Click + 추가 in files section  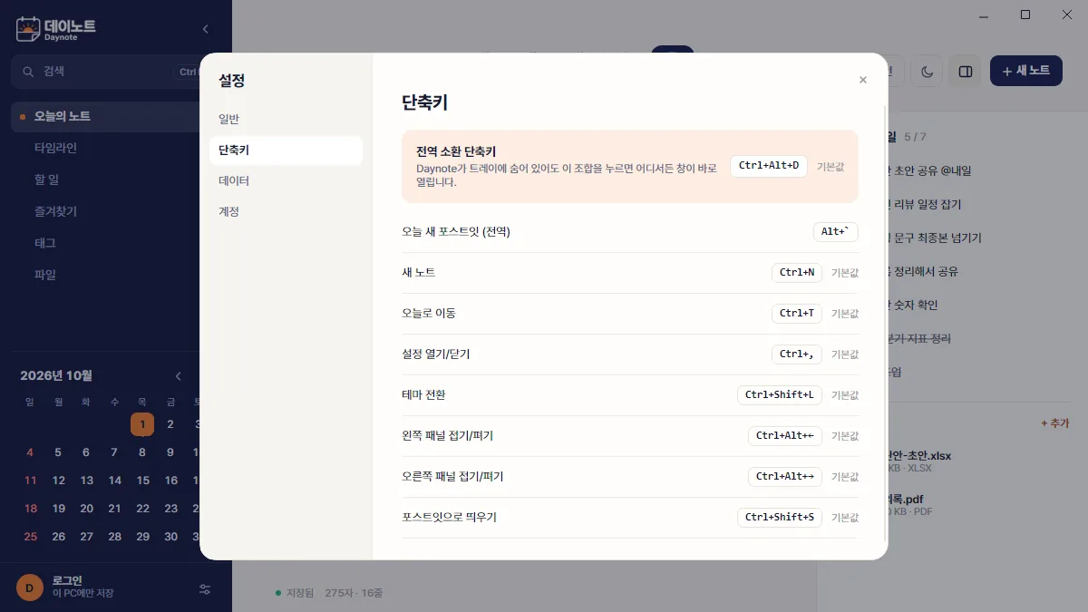pos(1054,423)
